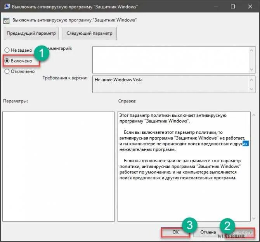Click the empty Parameters options pane
This screenshot has height=242, width=260.
[x=58, y=167]
